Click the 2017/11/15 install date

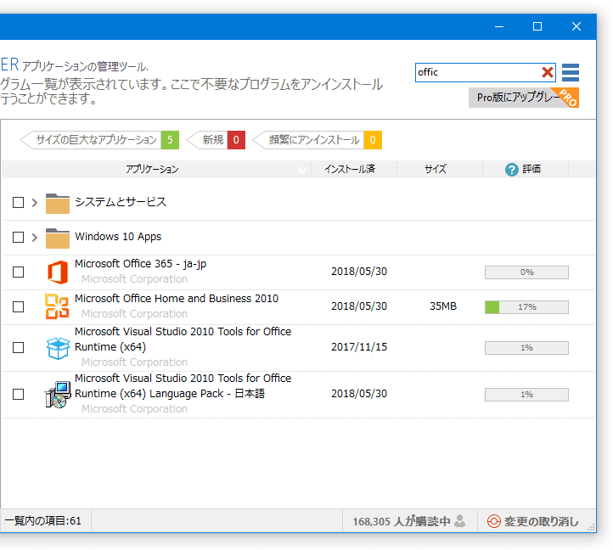[x=359, y=347]
